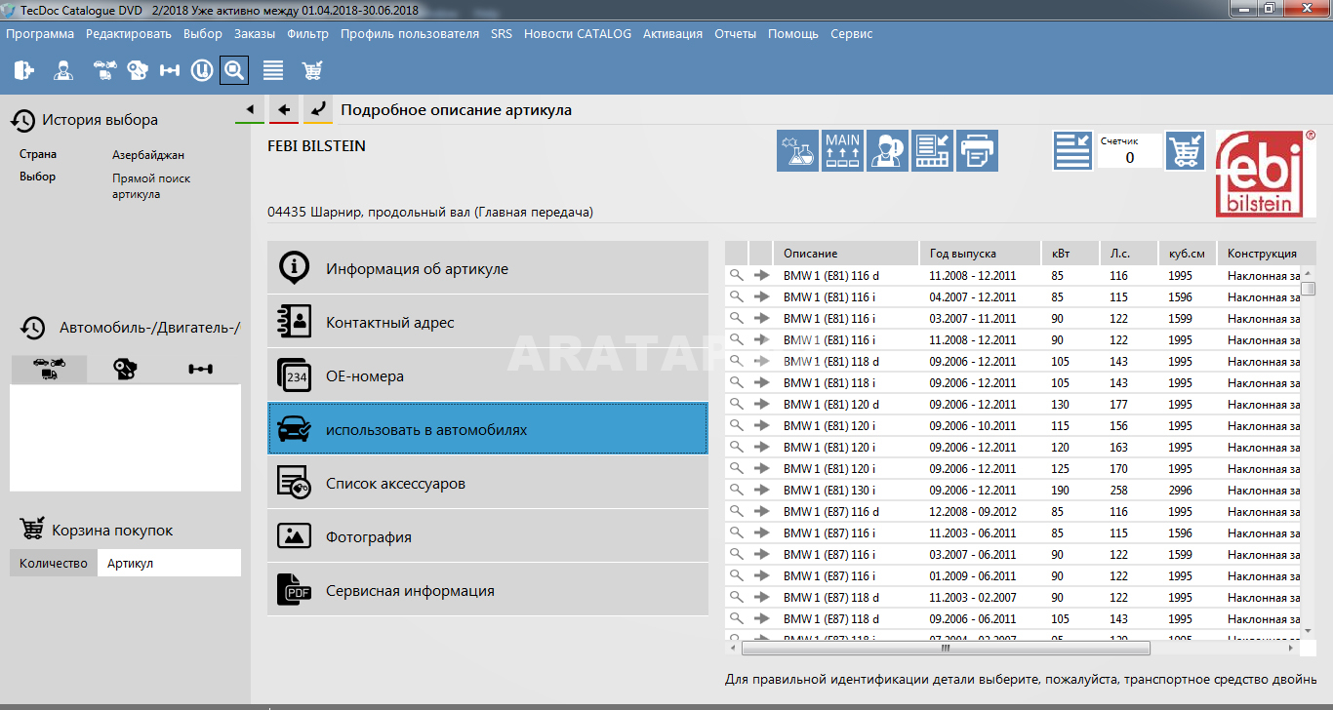Click the small black triangle back arrow
The image size is (1333, 710).
[250, 109]
